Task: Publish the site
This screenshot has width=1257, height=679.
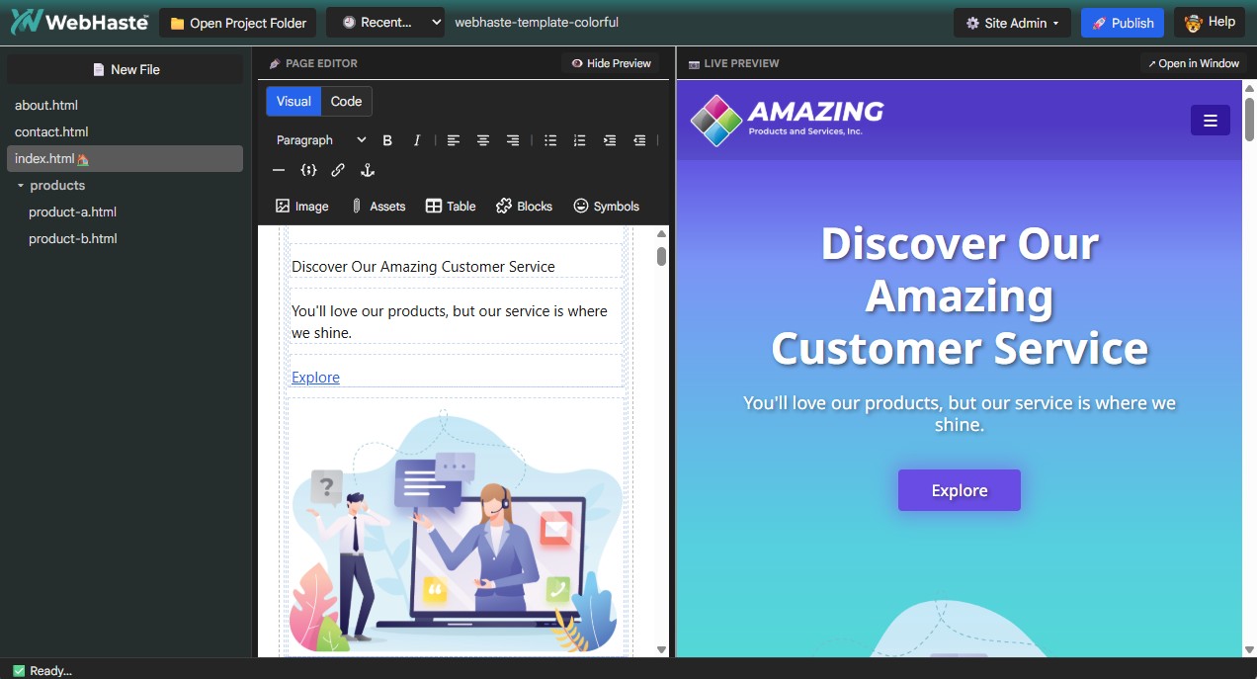Action: point(1123,23)
